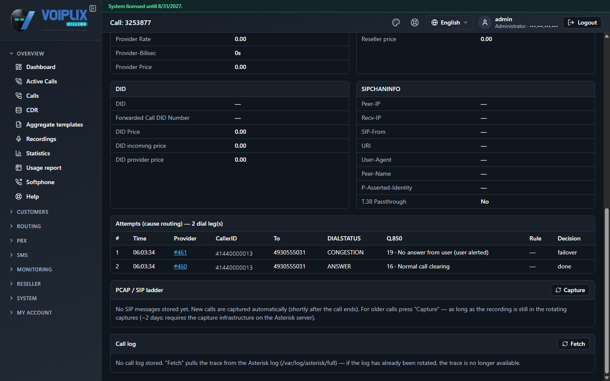Click the Logout button
Viewport: 610px width, 381px height.
point(582,22)
